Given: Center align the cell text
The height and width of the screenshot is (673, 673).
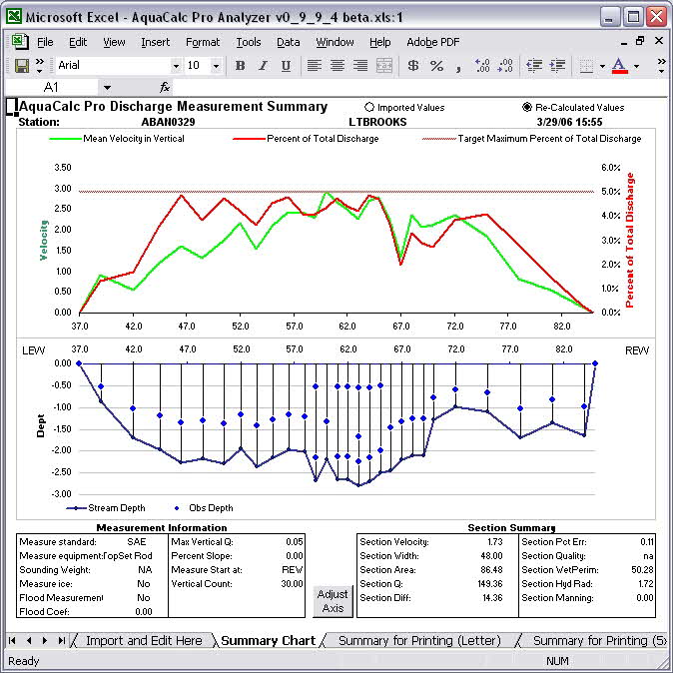Looking at the screenshot, I should click(336, 66).
